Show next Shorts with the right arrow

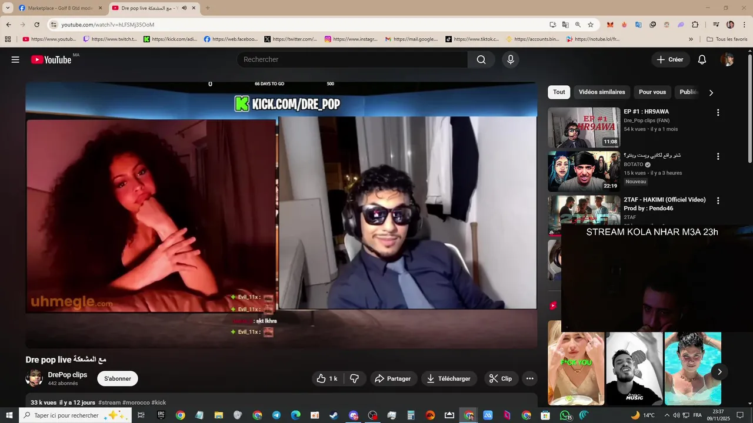[x=719, y=372]
